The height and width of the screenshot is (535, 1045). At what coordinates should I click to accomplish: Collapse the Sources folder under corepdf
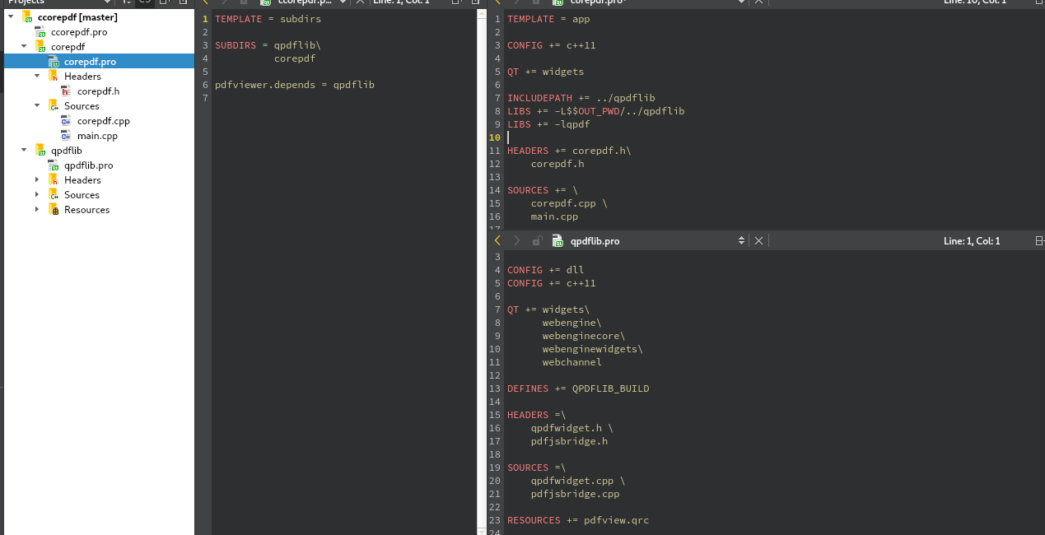coord(37,106)
